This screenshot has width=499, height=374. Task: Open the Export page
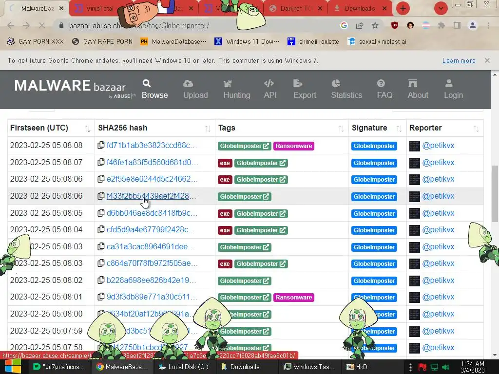(x=305, y=90)
